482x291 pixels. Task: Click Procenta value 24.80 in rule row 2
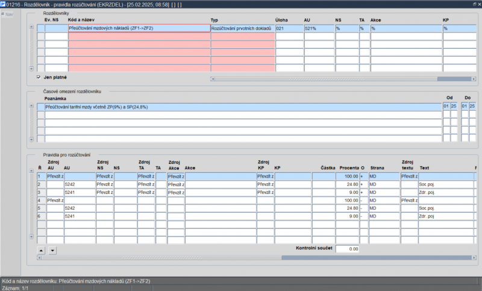point(348,184)
